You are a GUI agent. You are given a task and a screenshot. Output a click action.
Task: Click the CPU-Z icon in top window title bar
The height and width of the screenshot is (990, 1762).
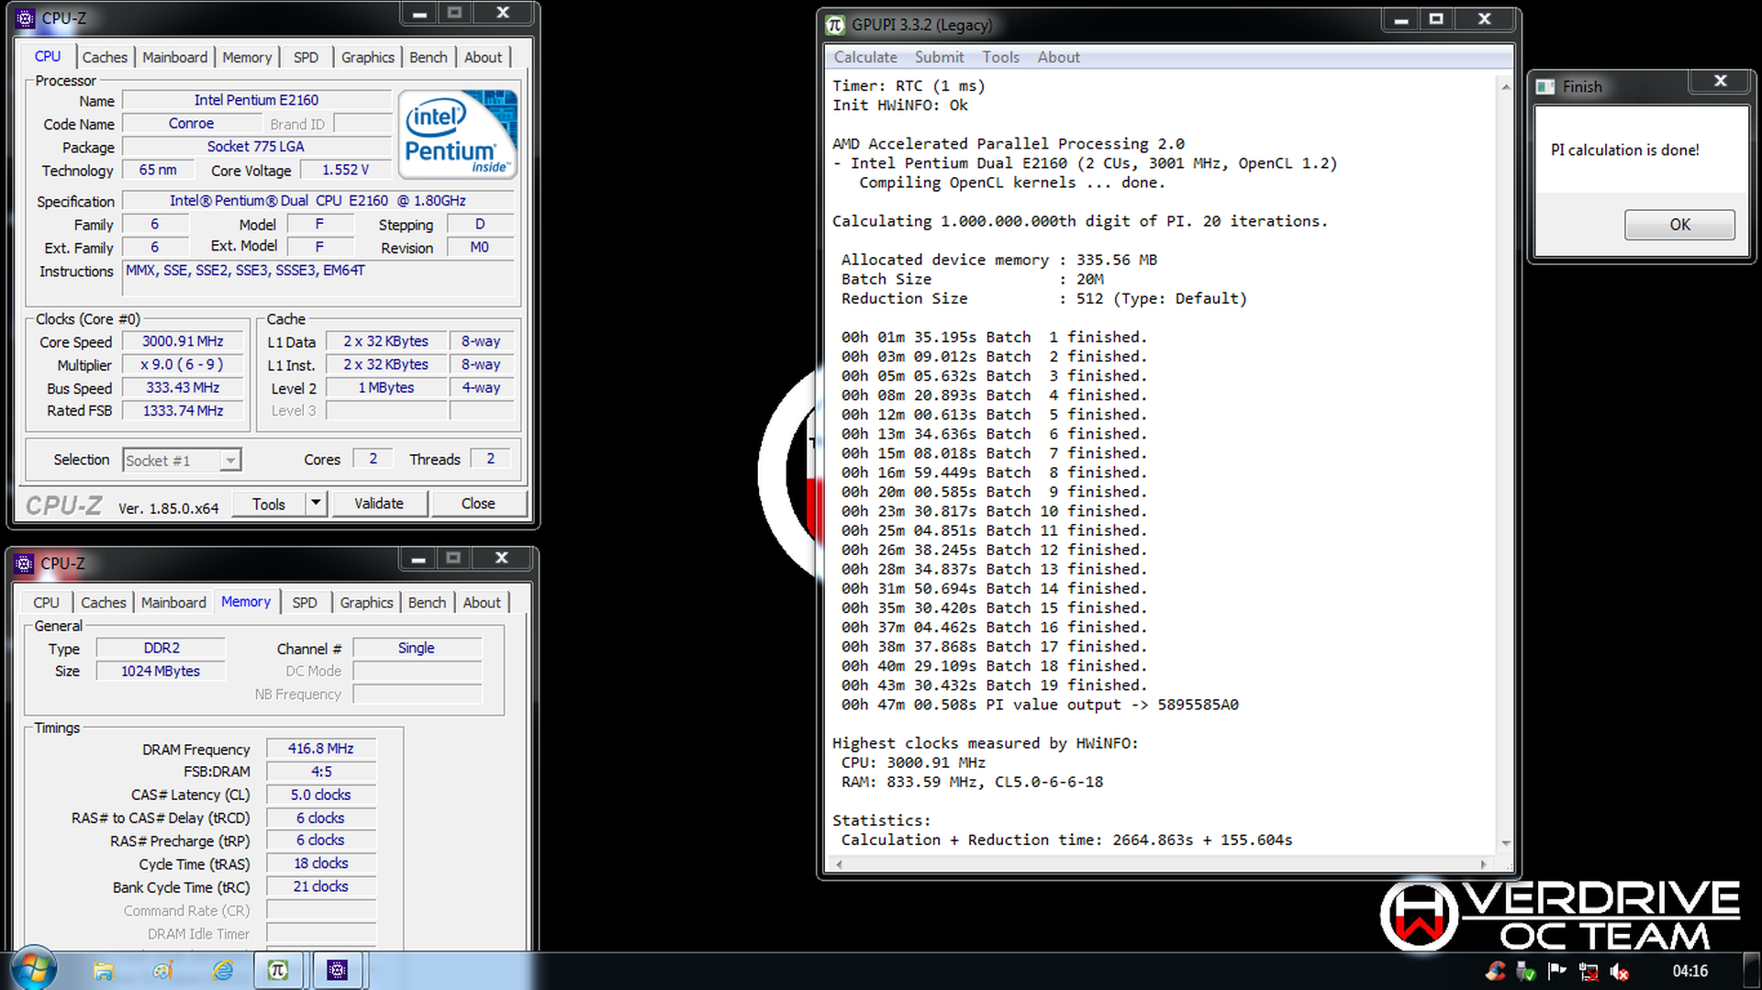click(x=26, y=17)
